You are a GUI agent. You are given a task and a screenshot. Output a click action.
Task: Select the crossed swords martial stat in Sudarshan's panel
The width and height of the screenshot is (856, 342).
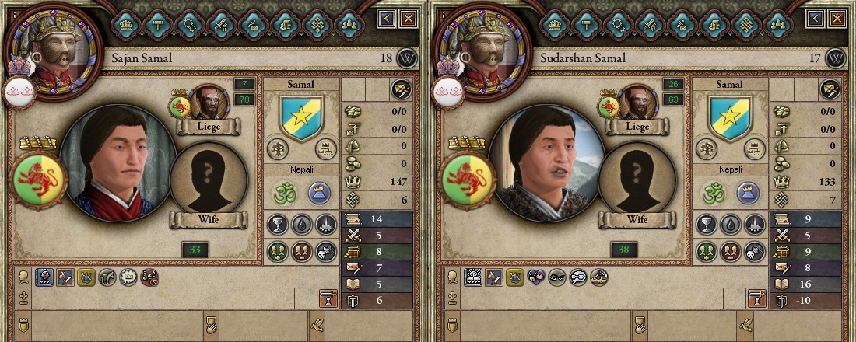pos(782,236)
